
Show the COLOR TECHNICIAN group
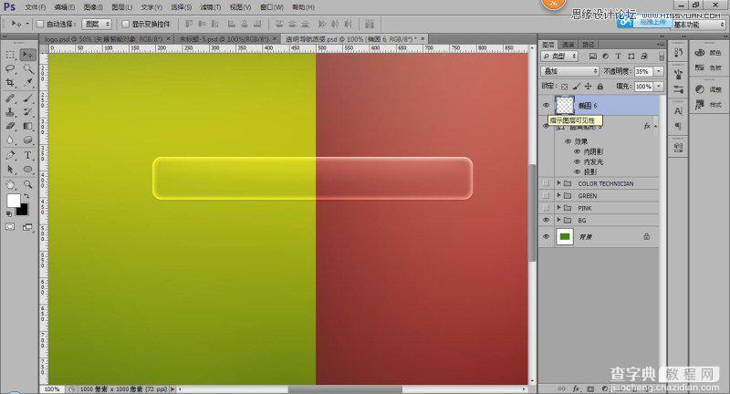point(546,183)
